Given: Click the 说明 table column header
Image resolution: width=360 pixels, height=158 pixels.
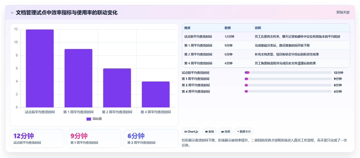Looking at the screenshot, I should point(258,28).
